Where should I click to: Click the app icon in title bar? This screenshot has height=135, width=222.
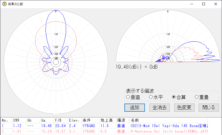(x=4, y=4)
